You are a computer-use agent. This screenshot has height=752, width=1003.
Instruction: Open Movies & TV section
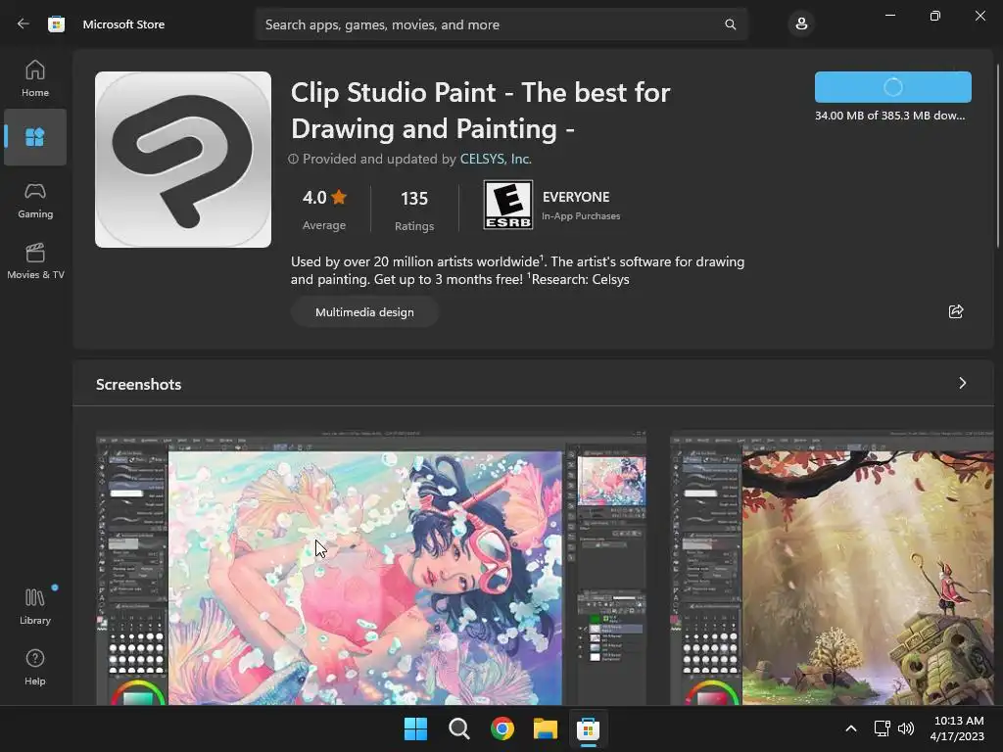[x=35, y=260]
